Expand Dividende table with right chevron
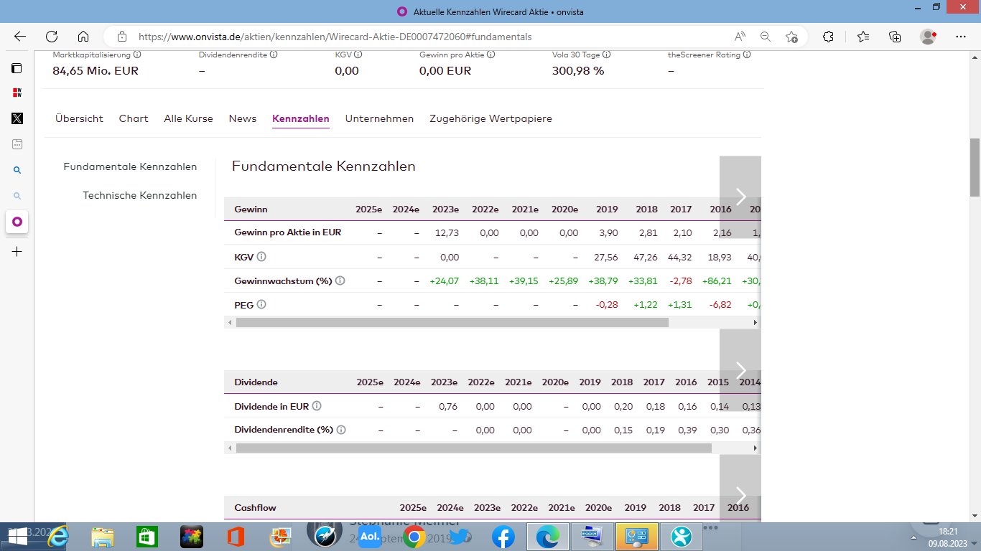 [x=740, y=370]
